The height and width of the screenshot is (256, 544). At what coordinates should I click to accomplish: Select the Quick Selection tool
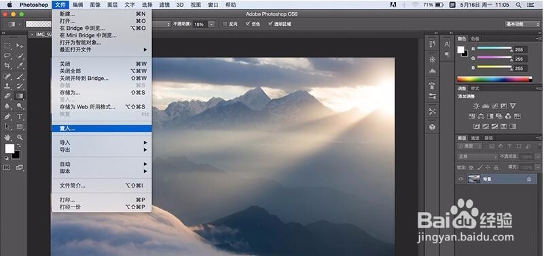click(x=20, y=56)
